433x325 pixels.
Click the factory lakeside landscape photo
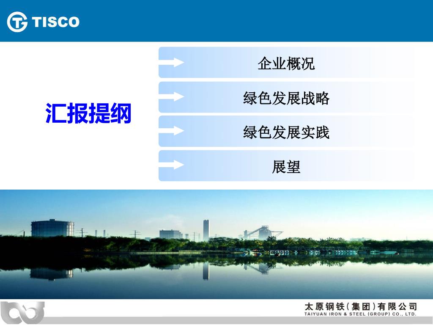coord(216,244)
